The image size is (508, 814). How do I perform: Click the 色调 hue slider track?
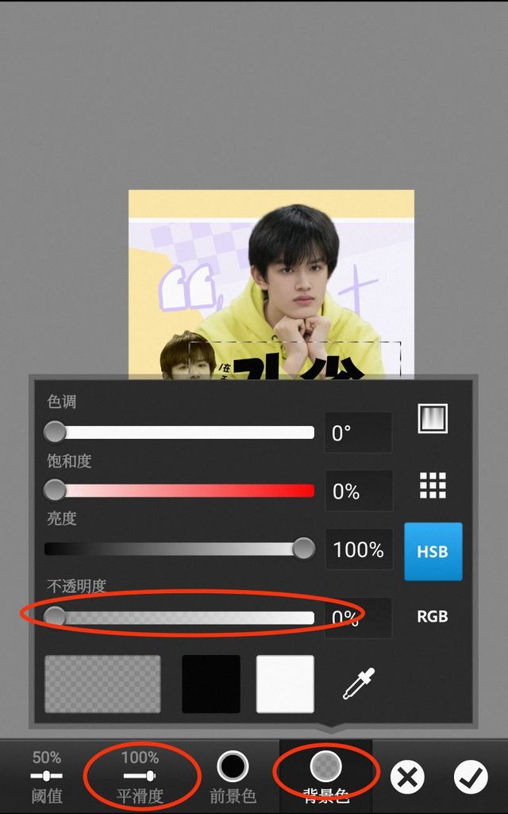tap(179, 432)
